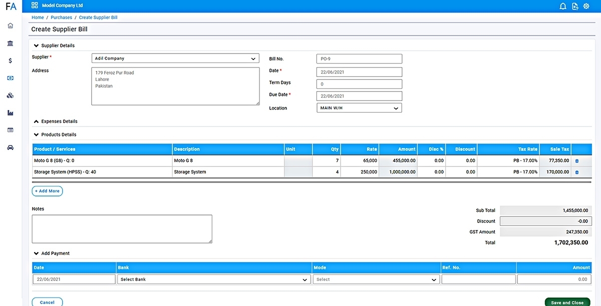Click Rate 65,000 cell
The height and width of the screenshot is (306, 601).
[x=360, y=161]
